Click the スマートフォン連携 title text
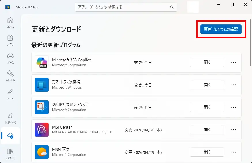This screenshot has width=252, height=163. [x=66, y=82]
